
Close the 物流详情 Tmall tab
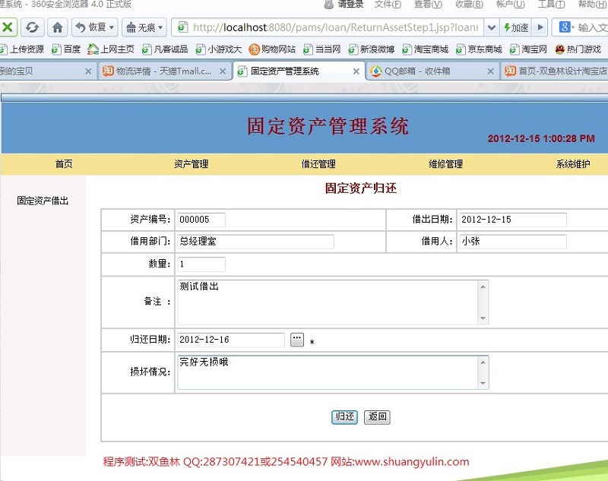(x=223, y=71)
